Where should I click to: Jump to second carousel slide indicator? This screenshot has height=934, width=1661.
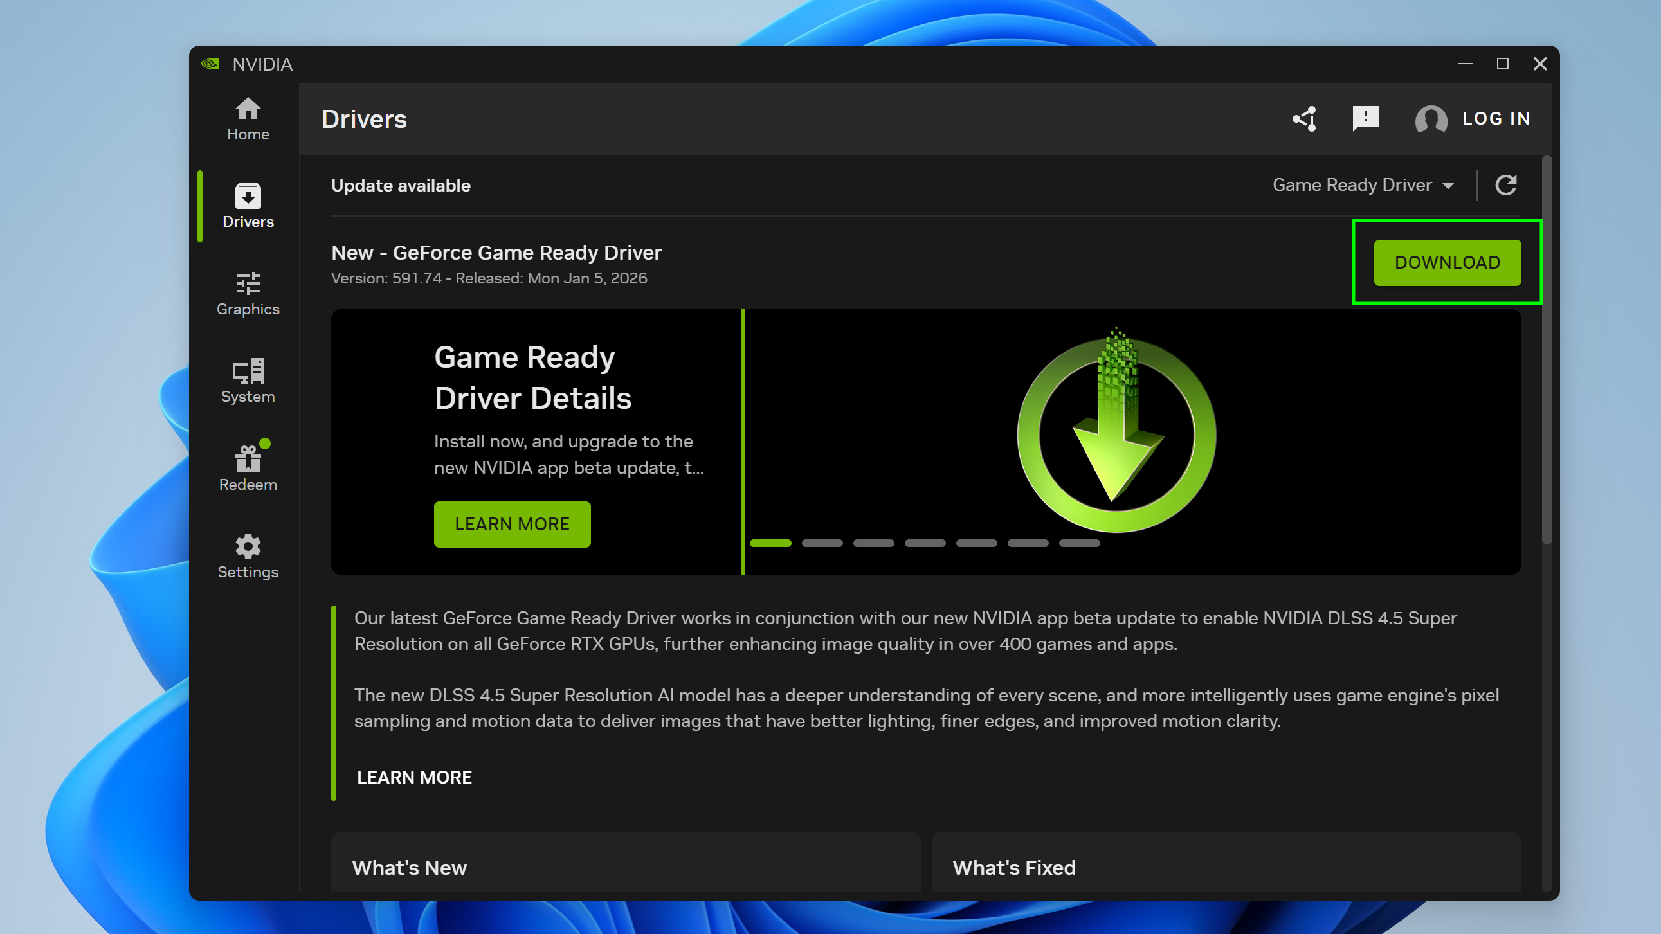click(822, 543)
